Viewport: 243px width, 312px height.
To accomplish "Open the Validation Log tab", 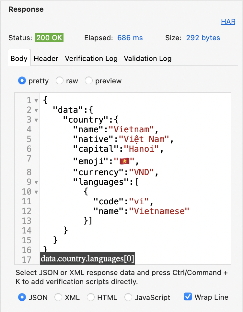I will point(147,59).
